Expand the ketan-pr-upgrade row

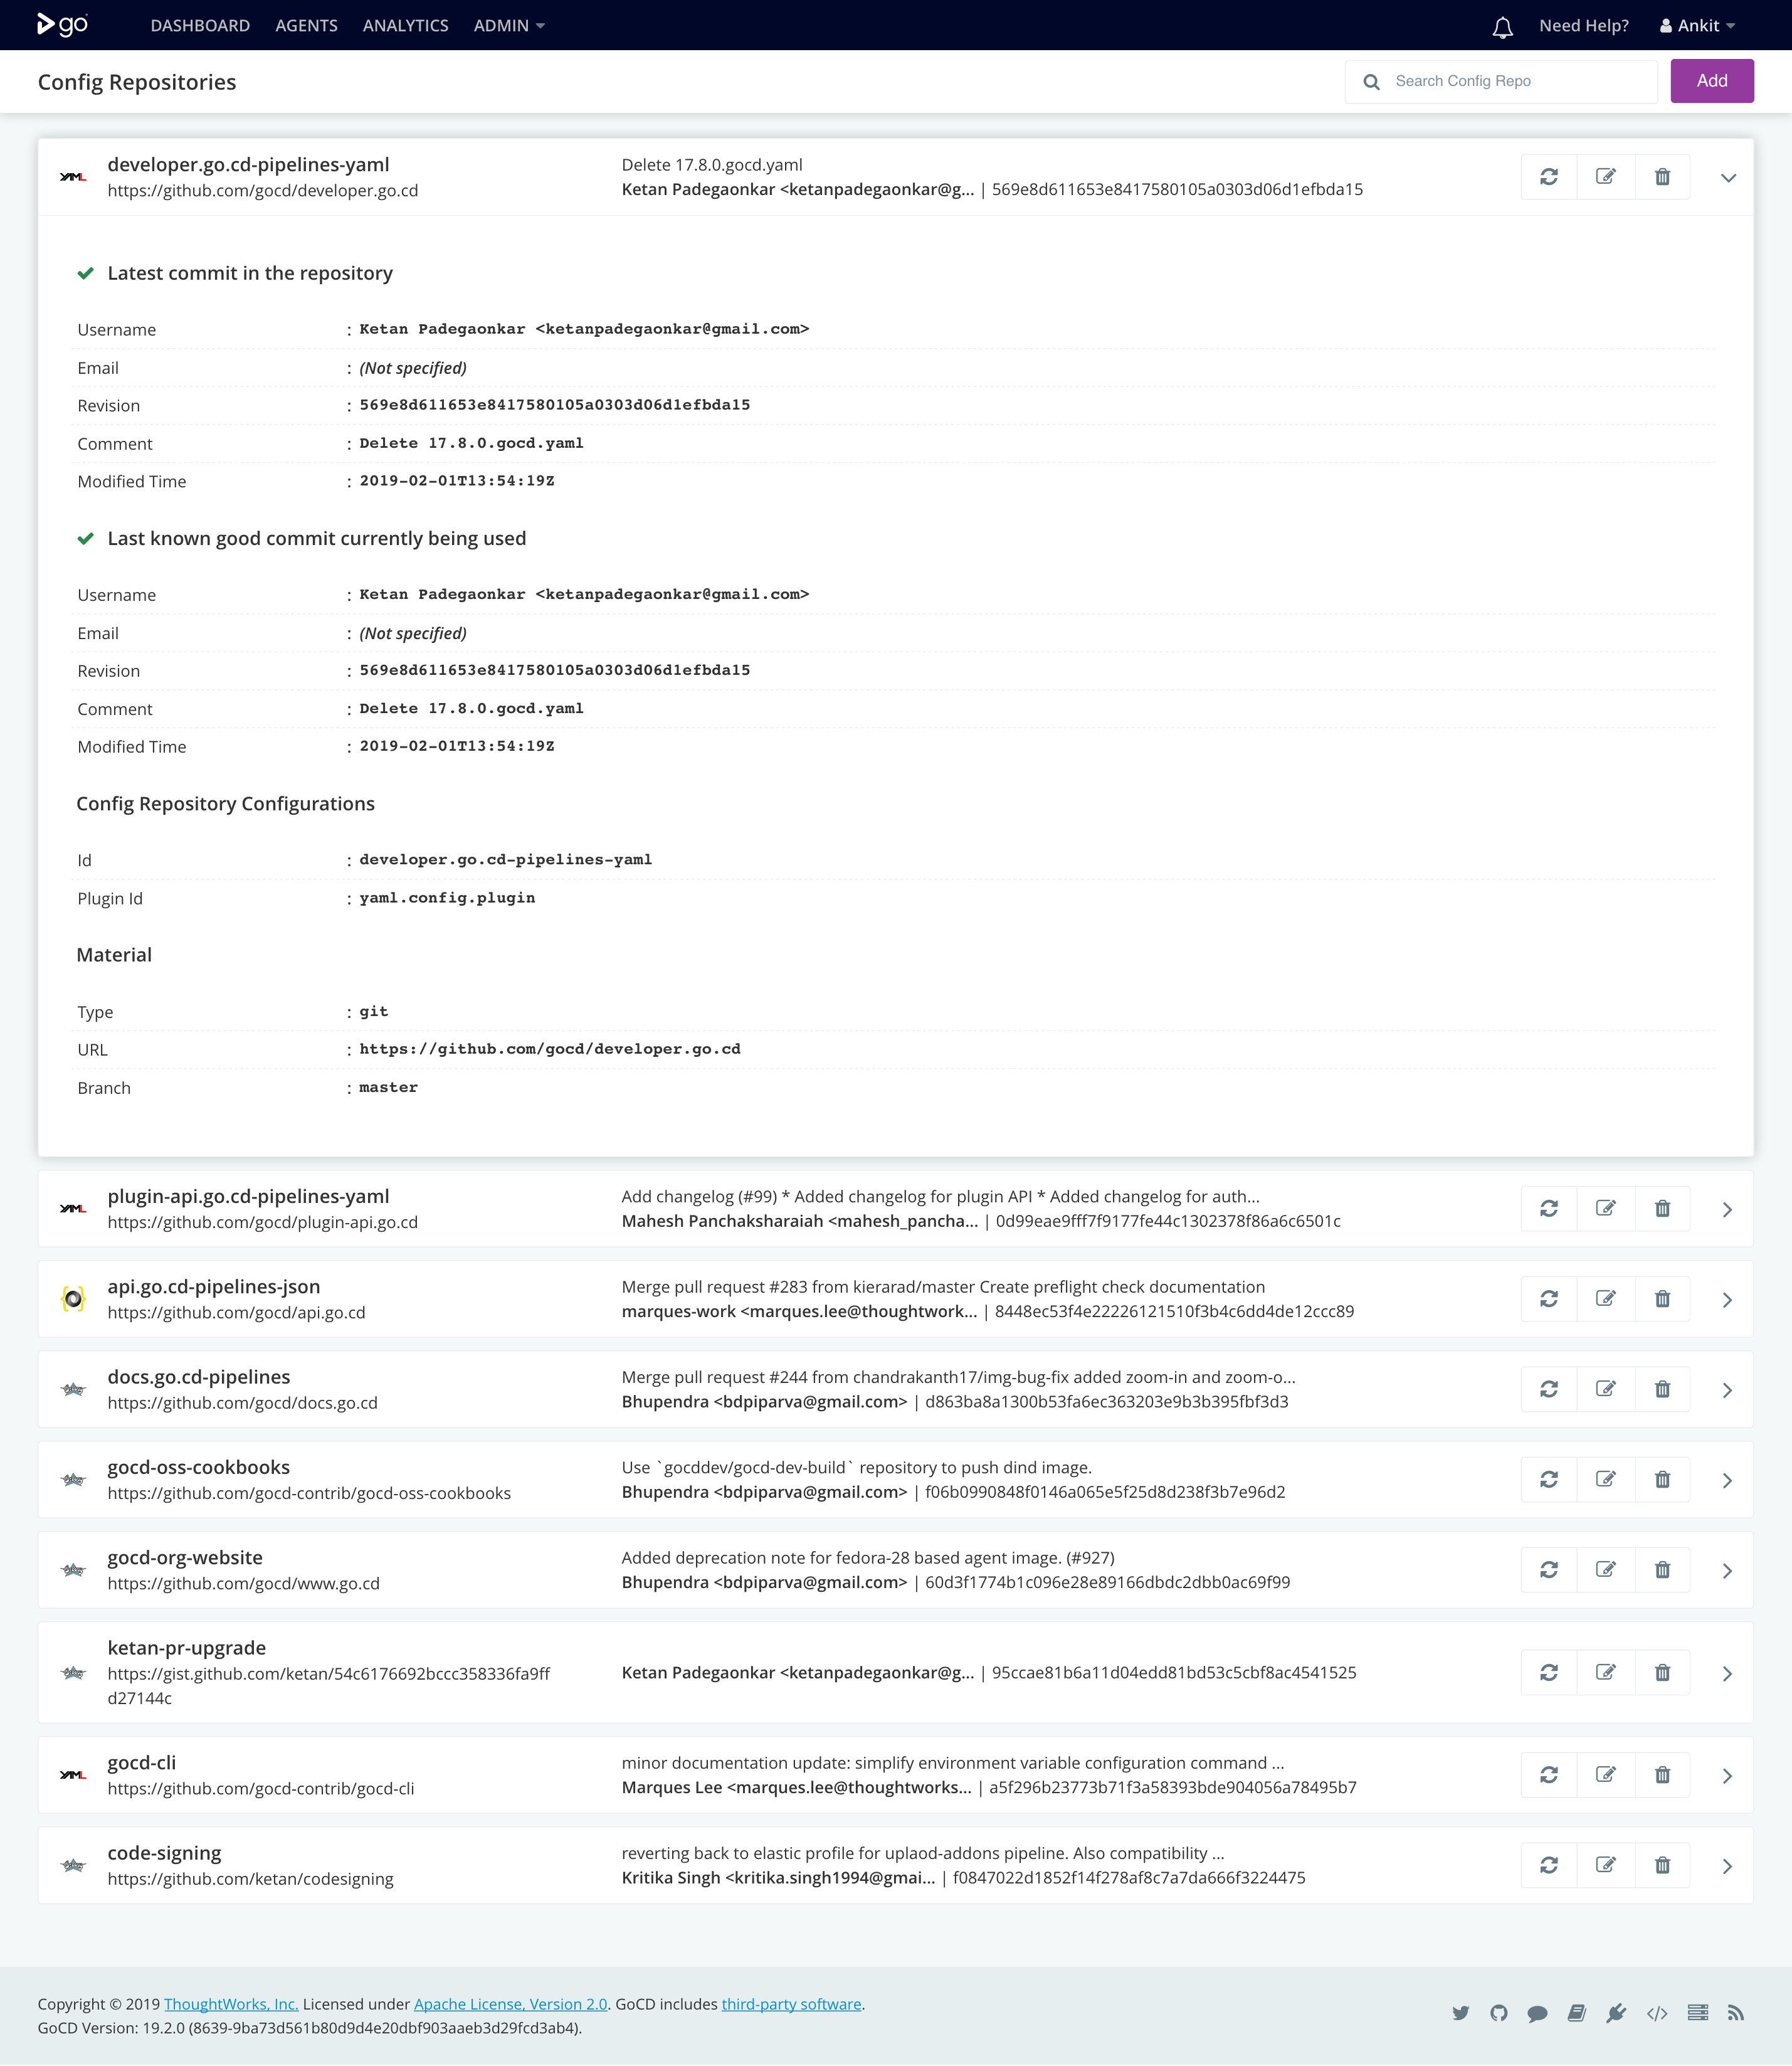[x=1727, y=1674]
